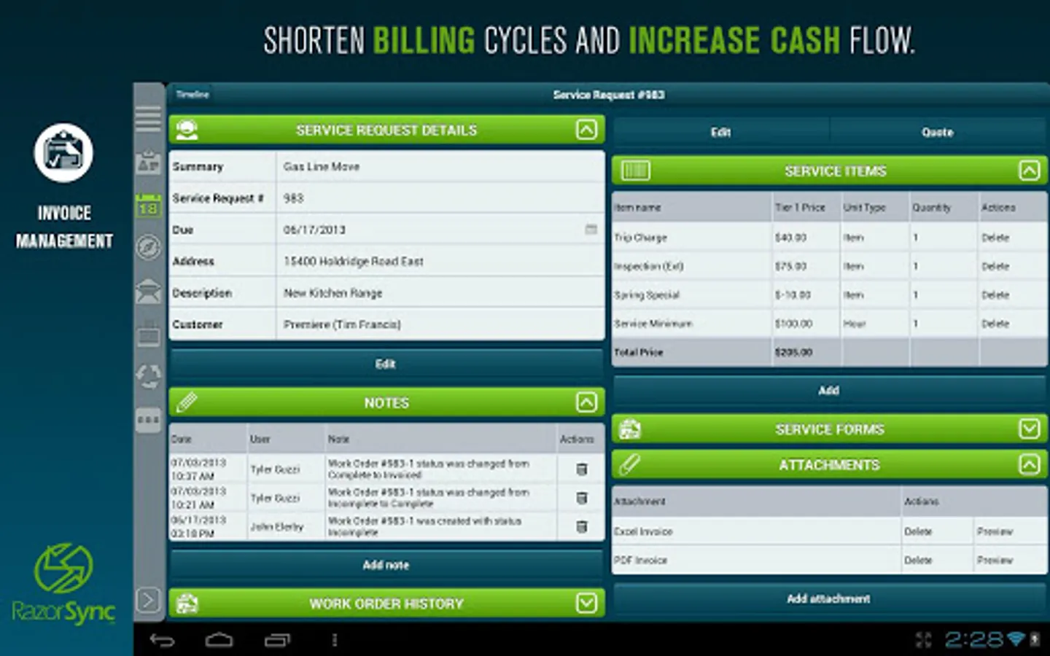Select the description New Kitchen Range
Viewport: 1050px width, 656px height.
(333, 293)
